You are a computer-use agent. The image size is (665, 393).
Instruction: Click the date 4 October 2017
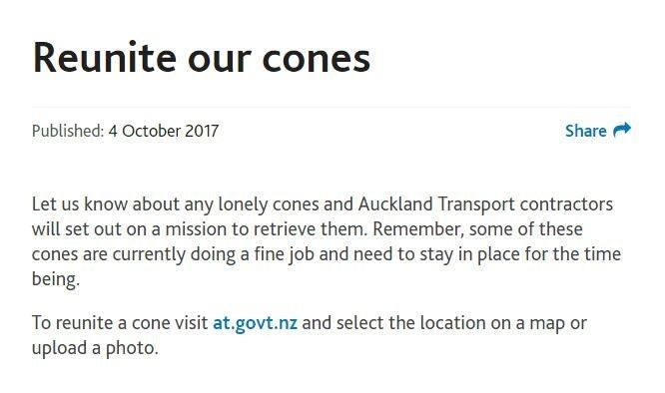click(x=164, y=131)
